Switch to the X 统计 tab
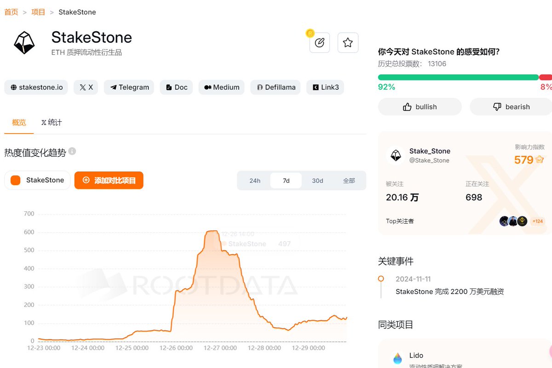 pos(52,123)
